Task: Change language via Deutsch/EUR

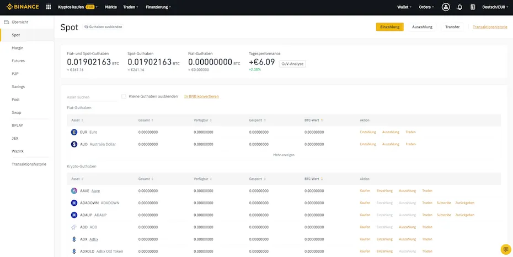Action: pyautogui.click(x=495, y=7)
